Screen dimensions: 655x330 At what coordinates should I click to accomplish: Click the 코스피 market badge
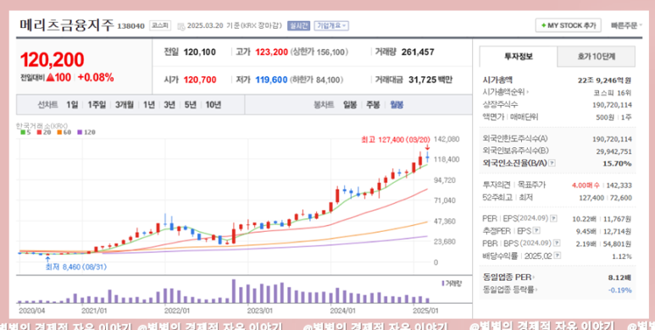[x=160, y=25]
